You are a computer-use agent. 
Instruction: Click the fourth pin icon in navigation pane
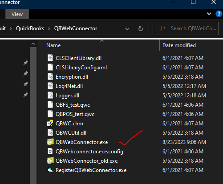point(26,95)
